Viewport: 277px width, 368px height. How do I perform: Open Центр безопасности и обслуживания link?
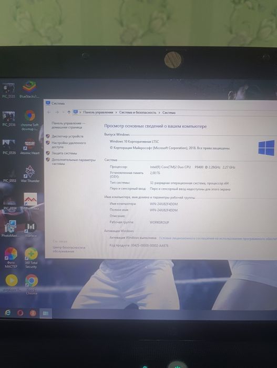69,249
